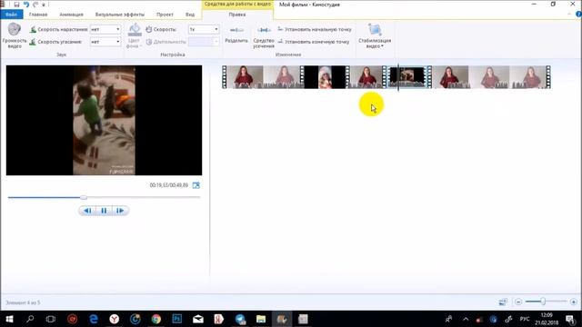The image size is (582, 327).
Task: Open the ribbon help icon
Action: click(x=578, y=15)
